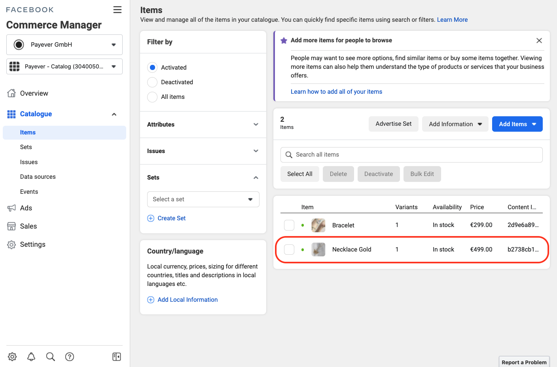Image resolution: width=557 pixels, height=367 pixels.
Task: Go to Events in the sidebar
Action: coord(29,192)
